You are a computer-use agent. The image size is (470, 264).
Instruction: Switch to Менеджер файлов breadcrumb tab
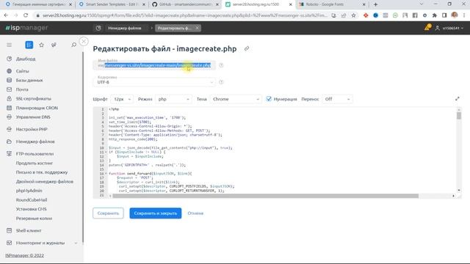click(124, 28)
